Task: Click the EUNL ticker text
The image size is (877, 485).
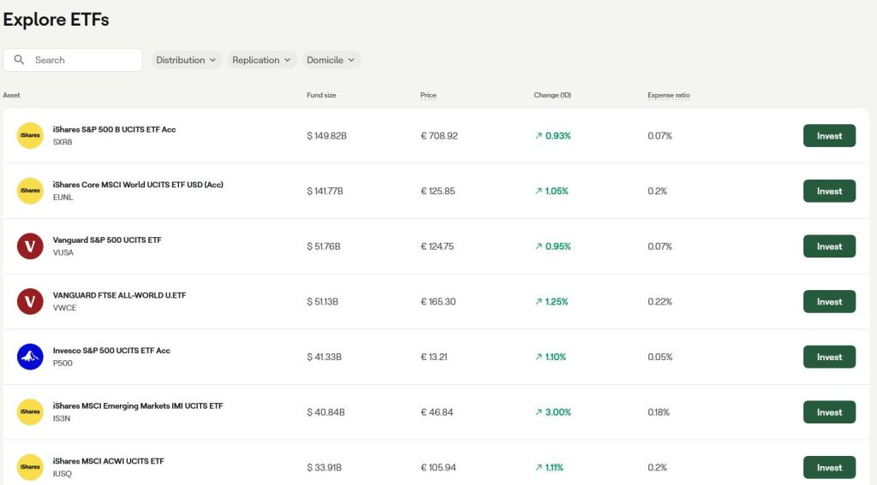Action: [x=63, y=198]
